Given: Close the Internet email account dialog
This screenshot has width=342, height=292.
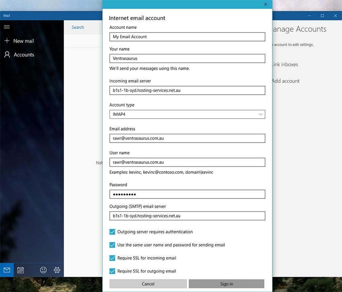Looking at the screenshot, I should [266, 4].
